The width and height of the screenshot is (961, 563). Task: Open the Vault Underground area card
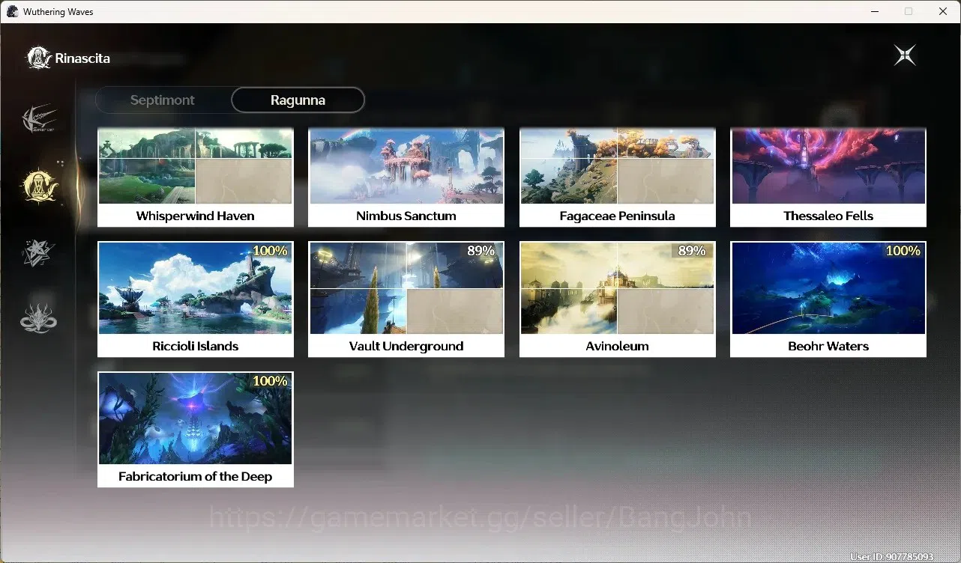pos(406,299)
